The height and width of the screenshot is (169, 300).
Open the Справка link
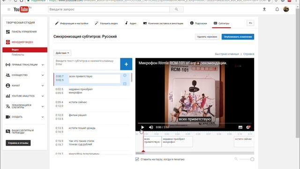[248, 54]
